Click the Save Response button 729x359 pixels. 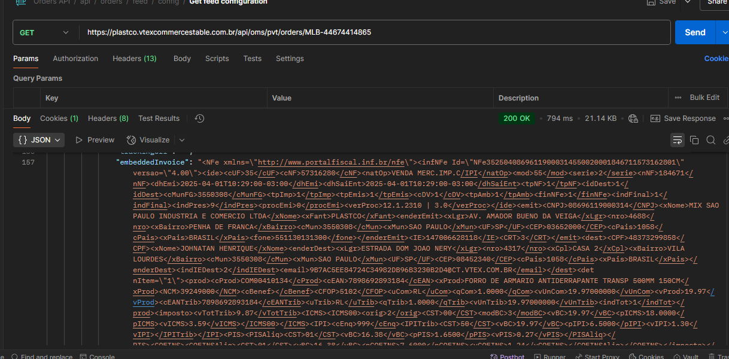click(683, 118)
